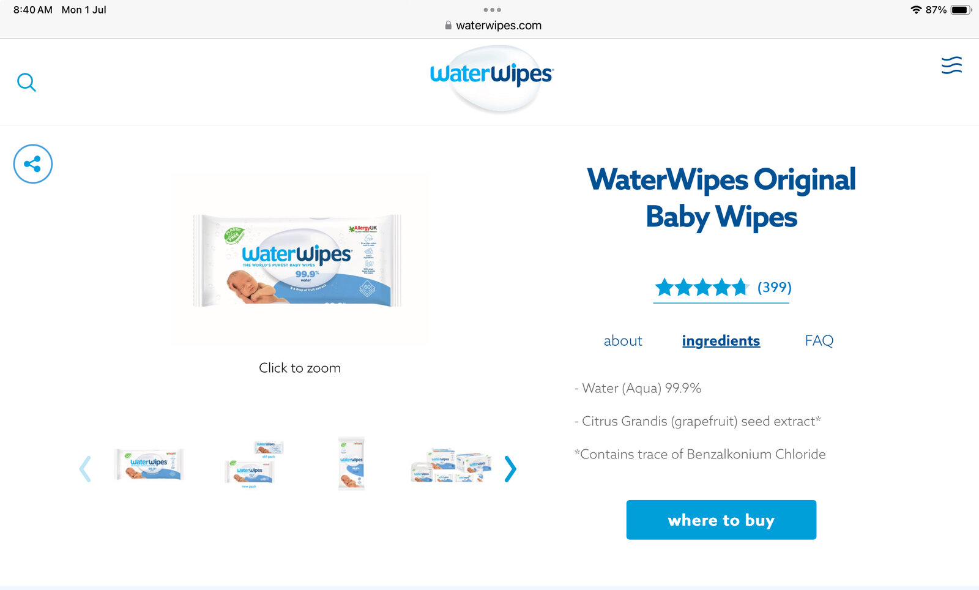Tap the waterwipes.com address bar

(493, 25)
